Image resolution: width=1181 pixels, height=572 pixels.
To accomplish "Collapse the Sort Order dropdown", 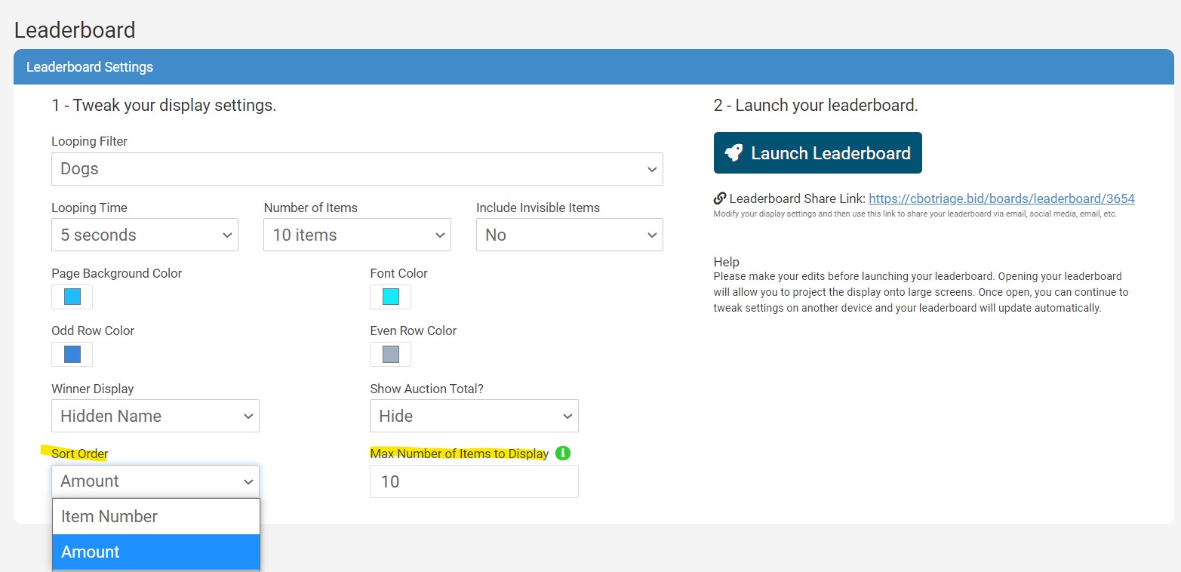I will click(x=155, y=481).
